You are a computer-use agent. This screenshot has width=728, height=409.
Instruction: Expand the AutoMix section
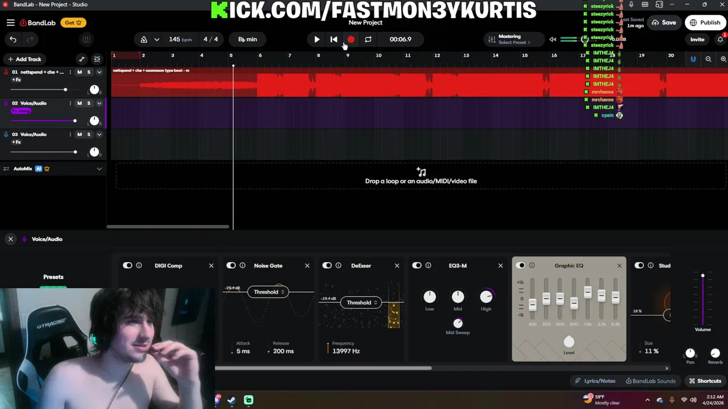click(x=99, y=169)
